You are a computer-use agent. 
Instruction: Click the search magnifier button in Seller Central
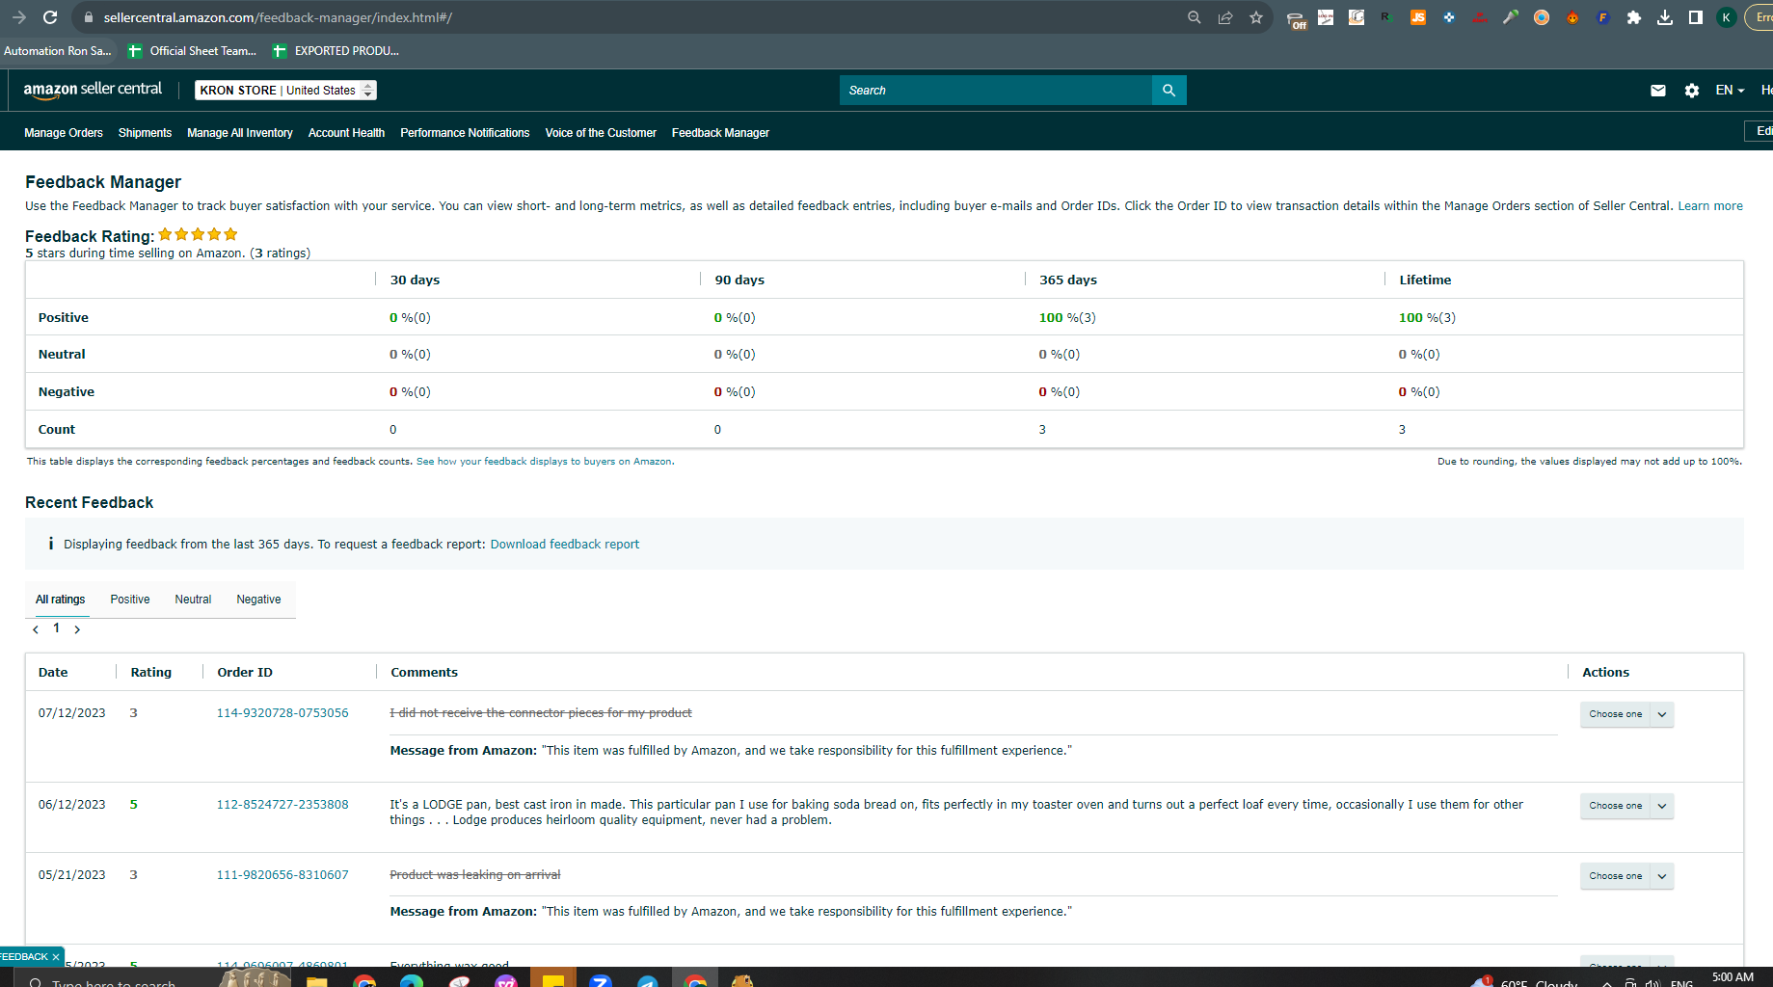pos(1169,91)
